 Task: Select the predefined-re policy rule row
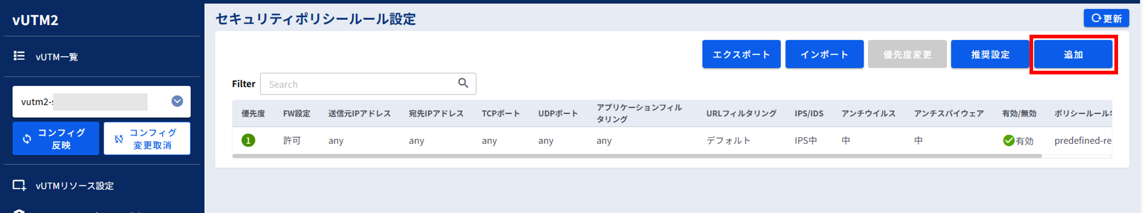click(x=672, y=140)
